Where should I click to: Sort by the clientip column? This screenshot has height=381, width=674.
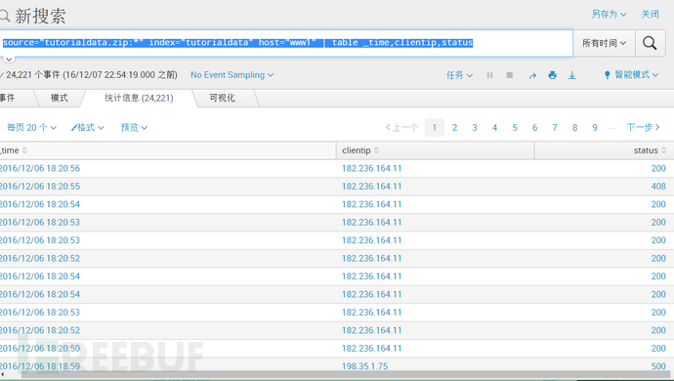click(x=360, y=150)
